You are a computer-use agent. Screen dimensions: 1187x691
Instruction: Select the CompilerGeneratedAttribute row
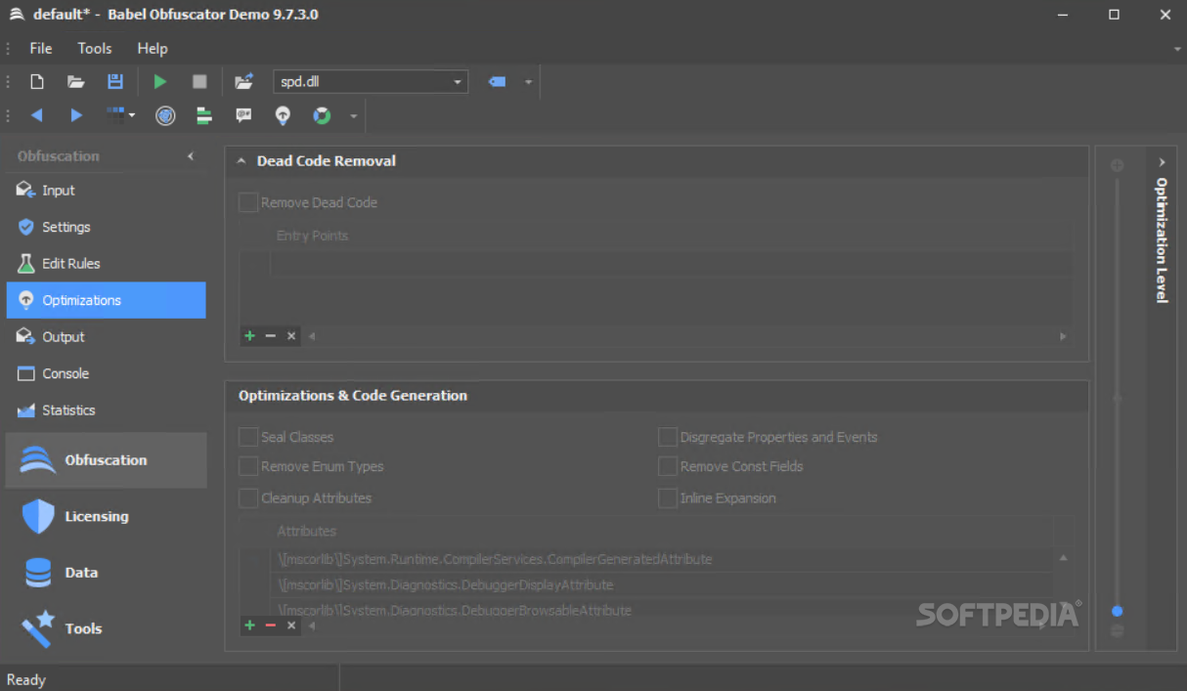coord(663,559)
